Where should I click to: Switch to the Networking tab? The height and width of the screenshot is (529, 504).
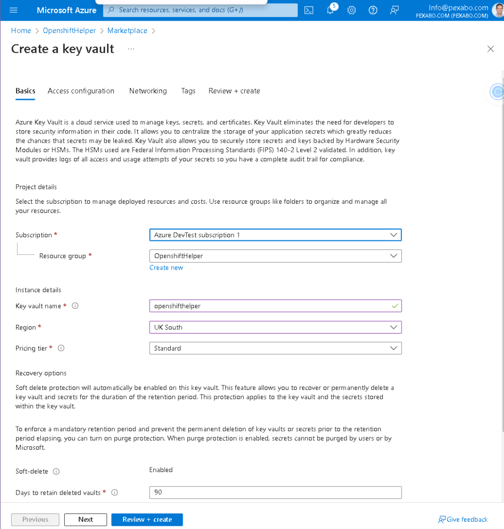pyautogui.click(x=148, y=91)
